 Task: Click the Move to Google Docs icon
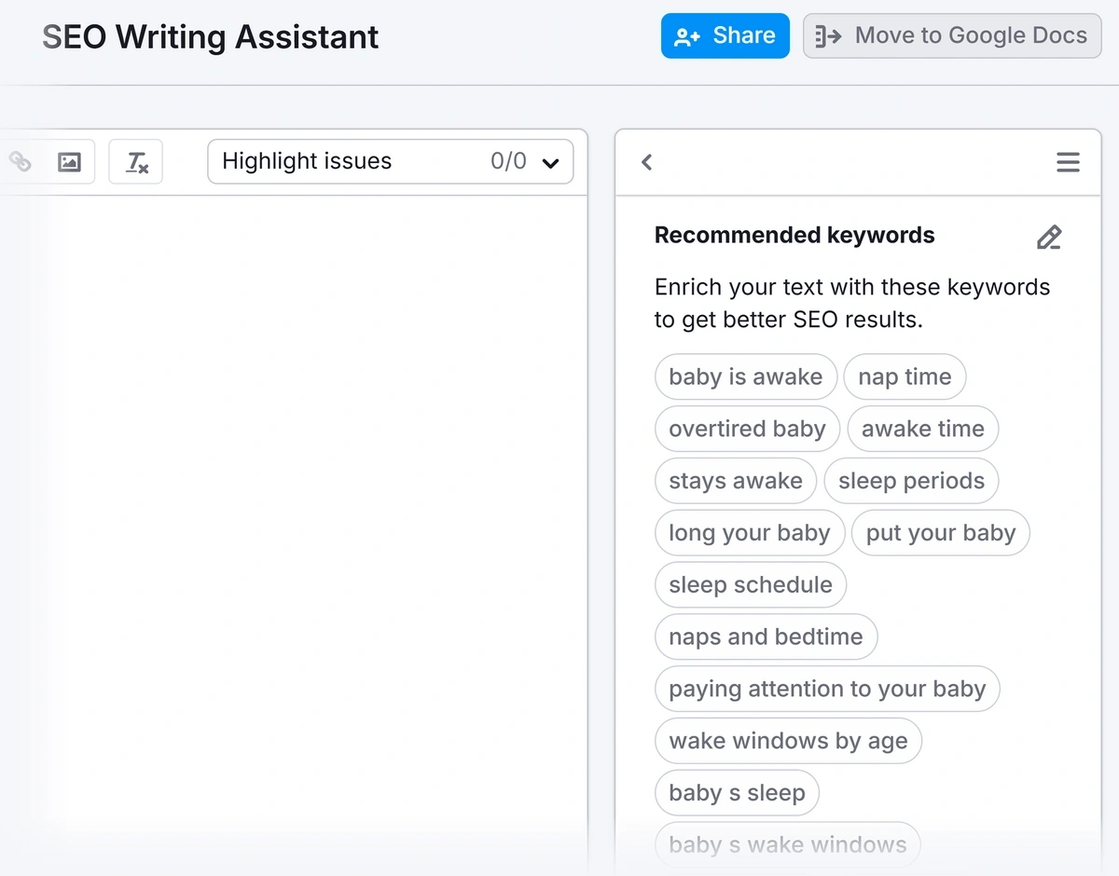pyautogui.click(x=826, y=35)
